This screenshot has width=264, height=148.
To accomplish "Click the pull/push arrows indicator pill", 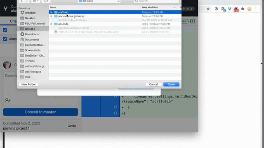I will [188, 9].
